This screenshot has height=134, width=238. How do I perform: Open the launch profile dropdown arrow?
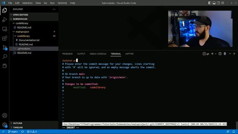pos(216,54)
